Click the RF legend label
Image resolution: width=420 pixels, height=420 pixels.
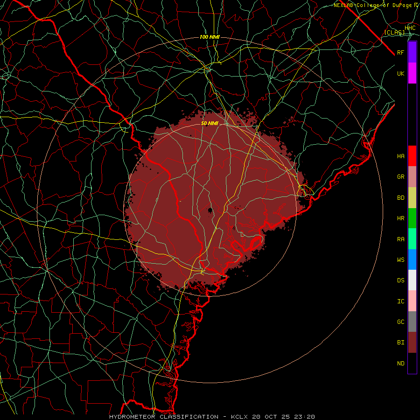coord(400,52)
